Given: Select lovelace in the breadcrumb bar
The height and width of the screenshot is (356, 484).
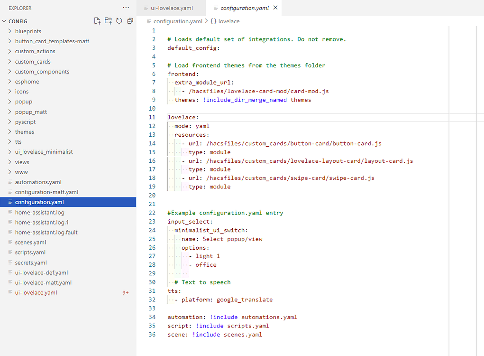Looking at the screenshot, I should click(229, 21).
